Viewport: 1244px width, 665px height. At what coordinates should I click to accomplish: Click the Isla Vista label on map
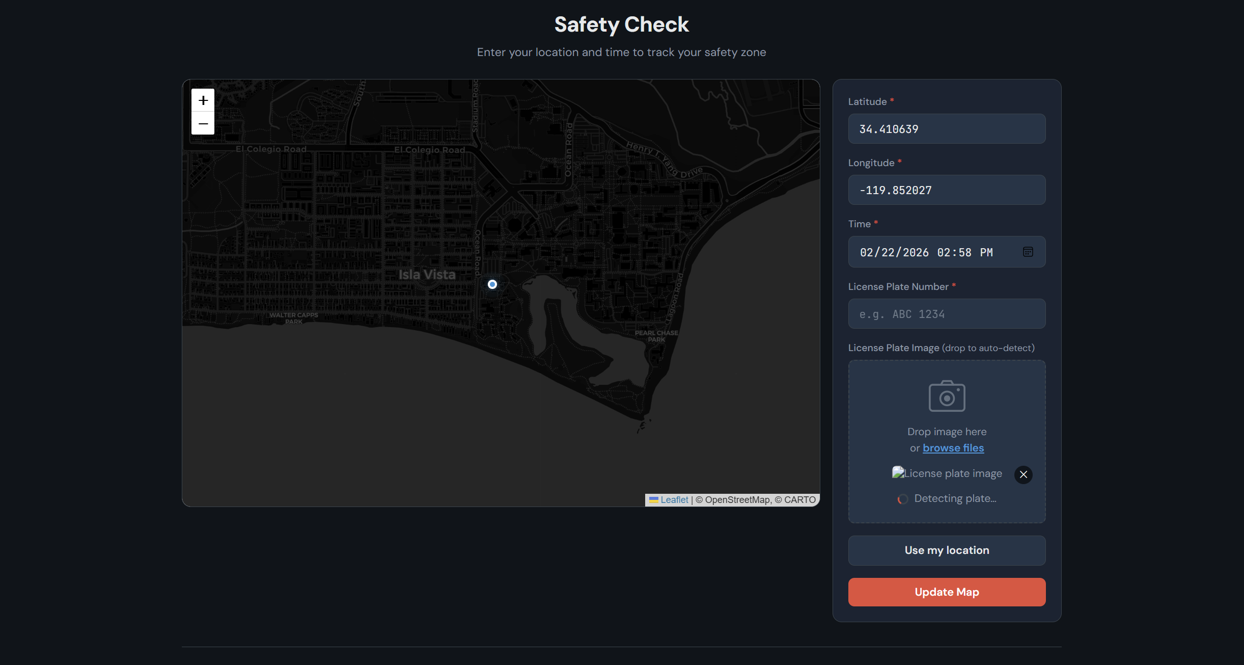tap(427, 275)
